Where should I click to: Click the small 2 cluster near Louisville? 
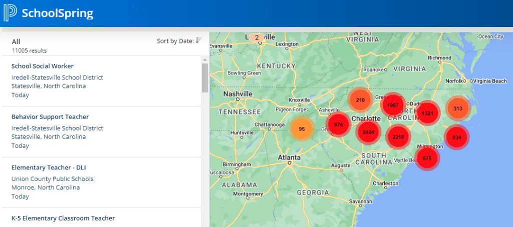coord(256,37)
